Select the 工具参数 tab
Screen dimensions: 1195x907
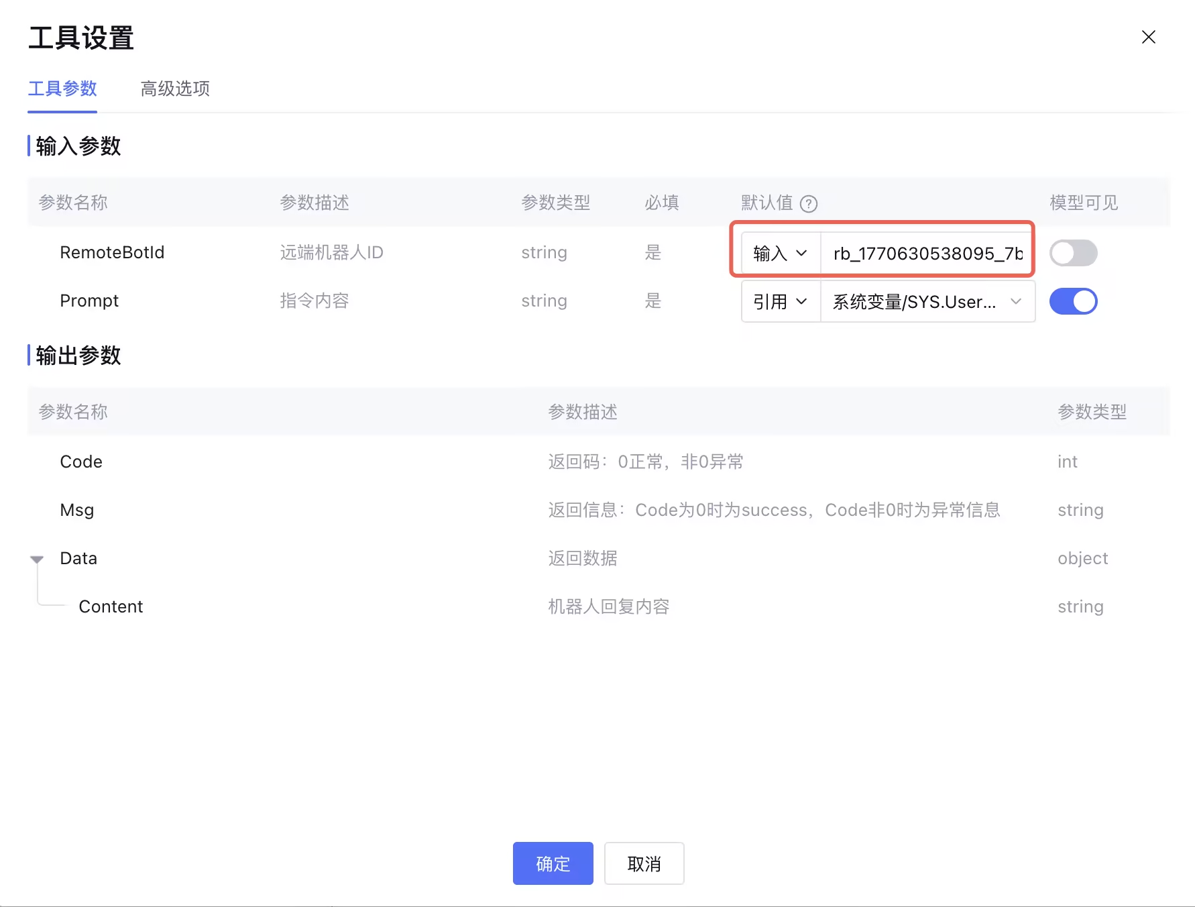pyautogui.click(x=62, y=89)
